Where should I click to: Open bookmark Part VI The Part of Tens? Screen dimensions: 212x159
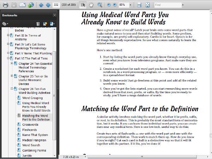point(31,58)
